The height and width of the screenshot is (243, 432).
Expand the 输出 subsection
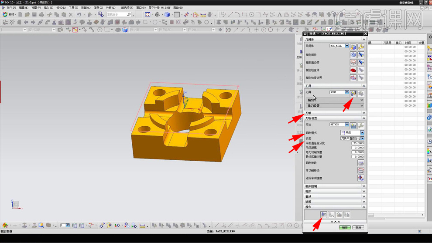335,100
